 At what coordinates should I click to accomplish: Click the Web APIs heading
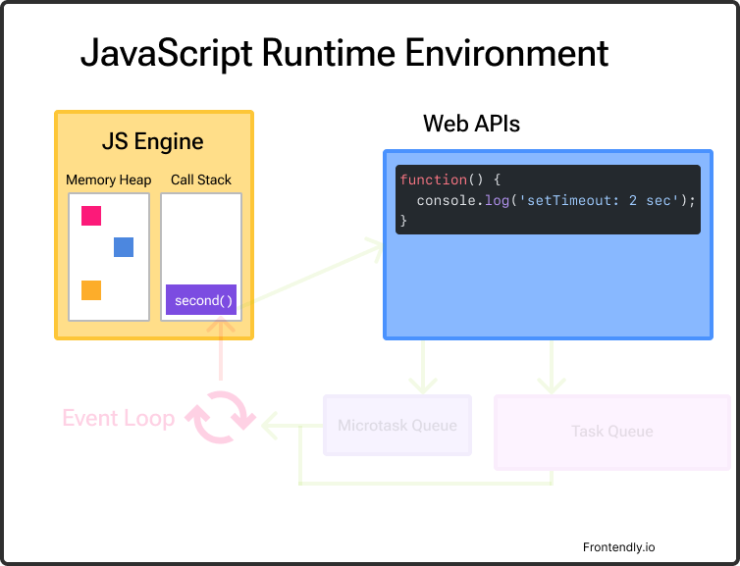click(471, 124)
